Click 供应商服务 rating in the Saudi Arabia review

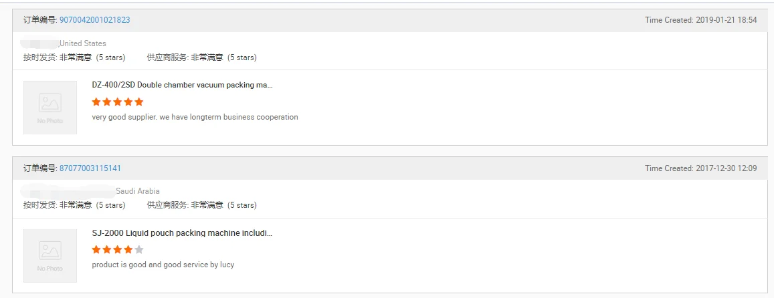(x=201, y=205)
